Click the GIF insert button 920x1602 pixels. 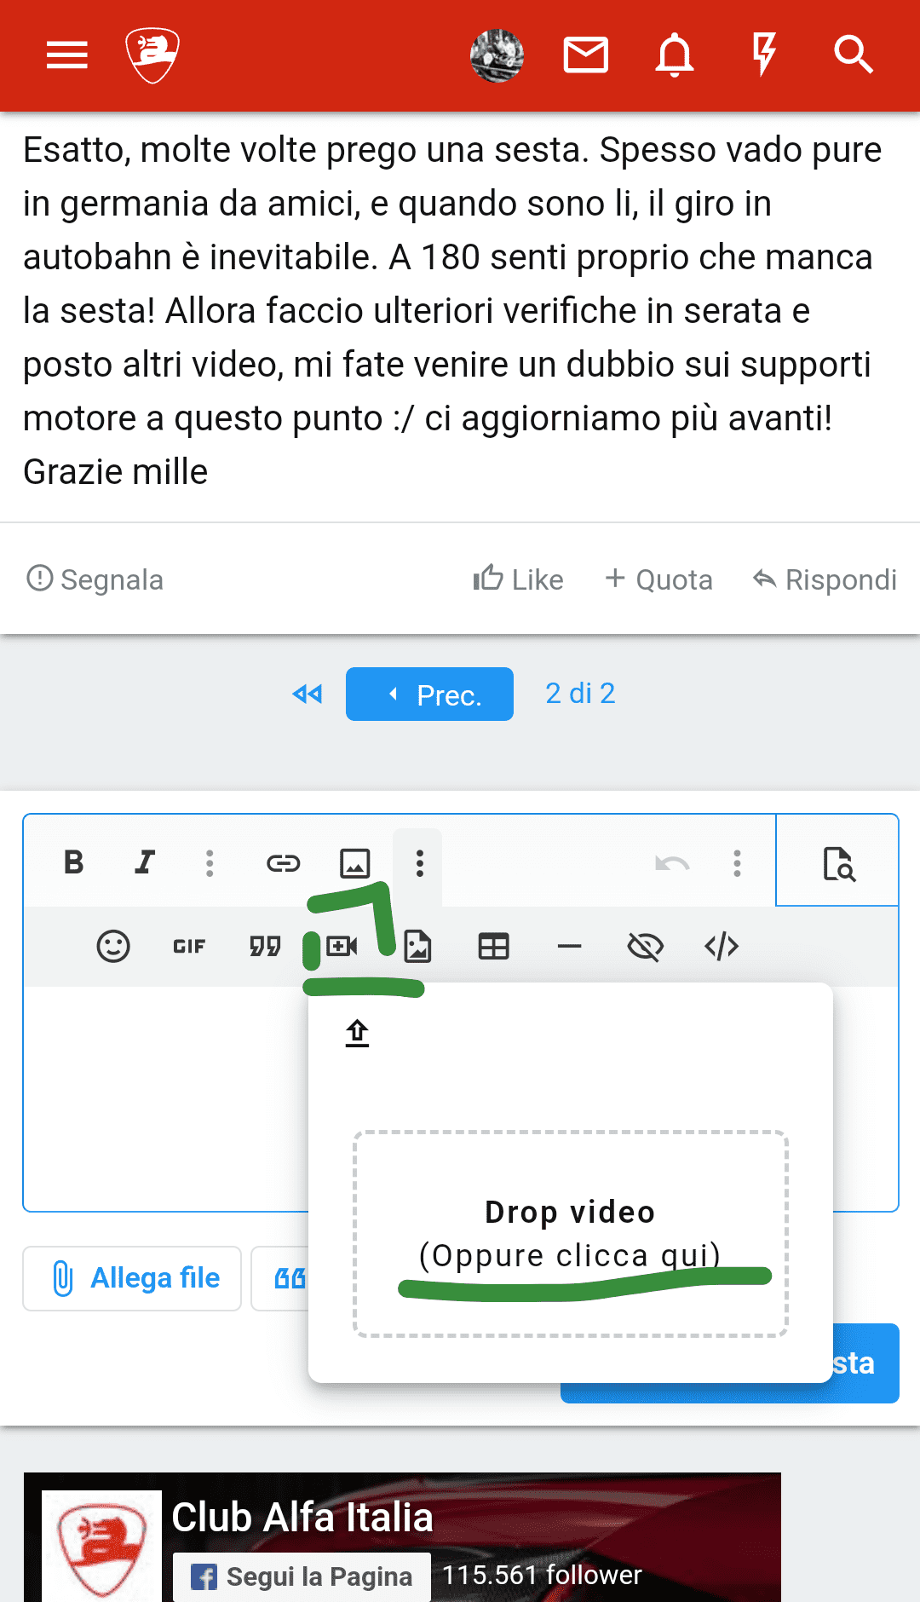coord(189,946)
